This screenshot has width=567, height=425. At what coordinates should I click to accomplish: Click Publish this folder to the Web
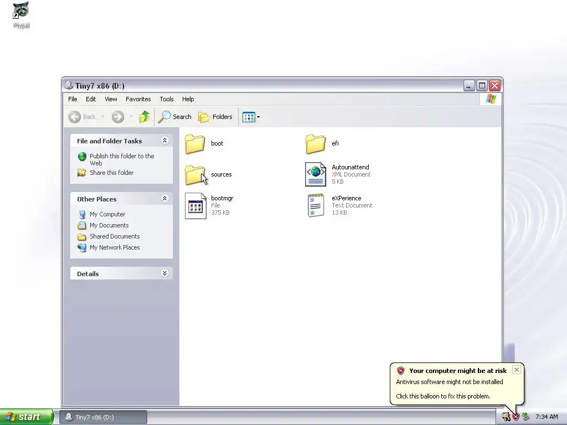click(x=122, y=159)
